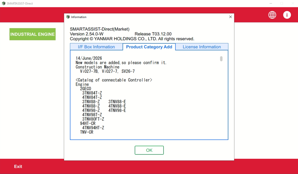Click the YANMAR copyright line

click(132, 39)
